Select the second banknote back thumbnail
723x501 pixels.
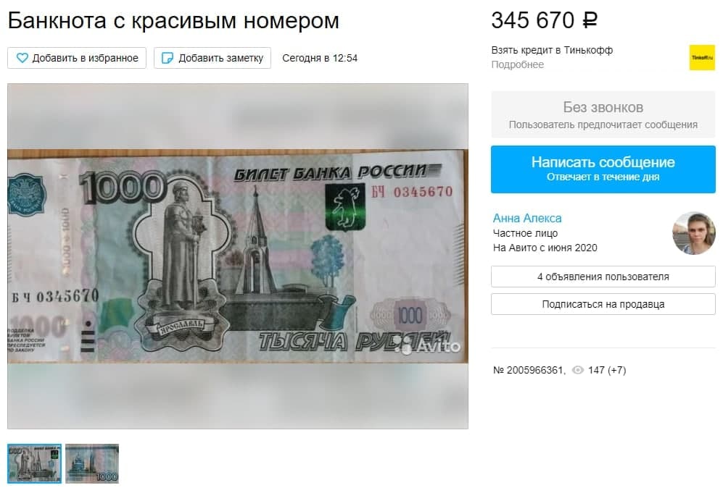coord(92,463)
